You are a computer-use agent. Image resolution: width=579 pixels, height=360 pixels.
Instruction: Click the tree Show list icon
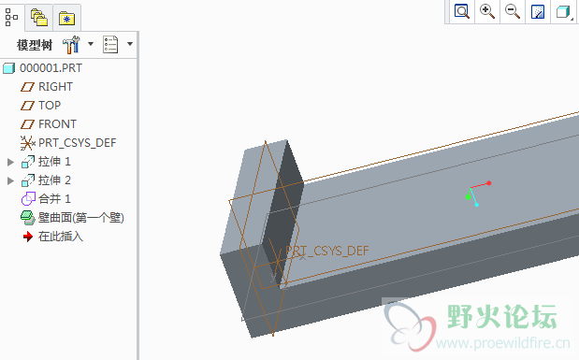point(110,44)
